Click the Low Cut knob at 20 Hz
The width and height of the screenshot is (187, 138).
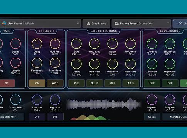[37, 100]
